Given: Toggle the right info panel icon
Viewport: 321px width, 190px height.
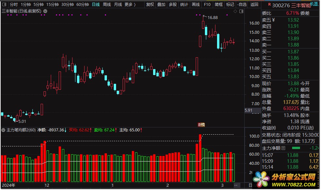Looking at the screenshot, I should click(241, 11).
